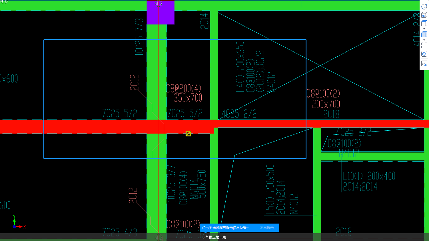Click the N6C14 vertical annotation

coord(194,189)
